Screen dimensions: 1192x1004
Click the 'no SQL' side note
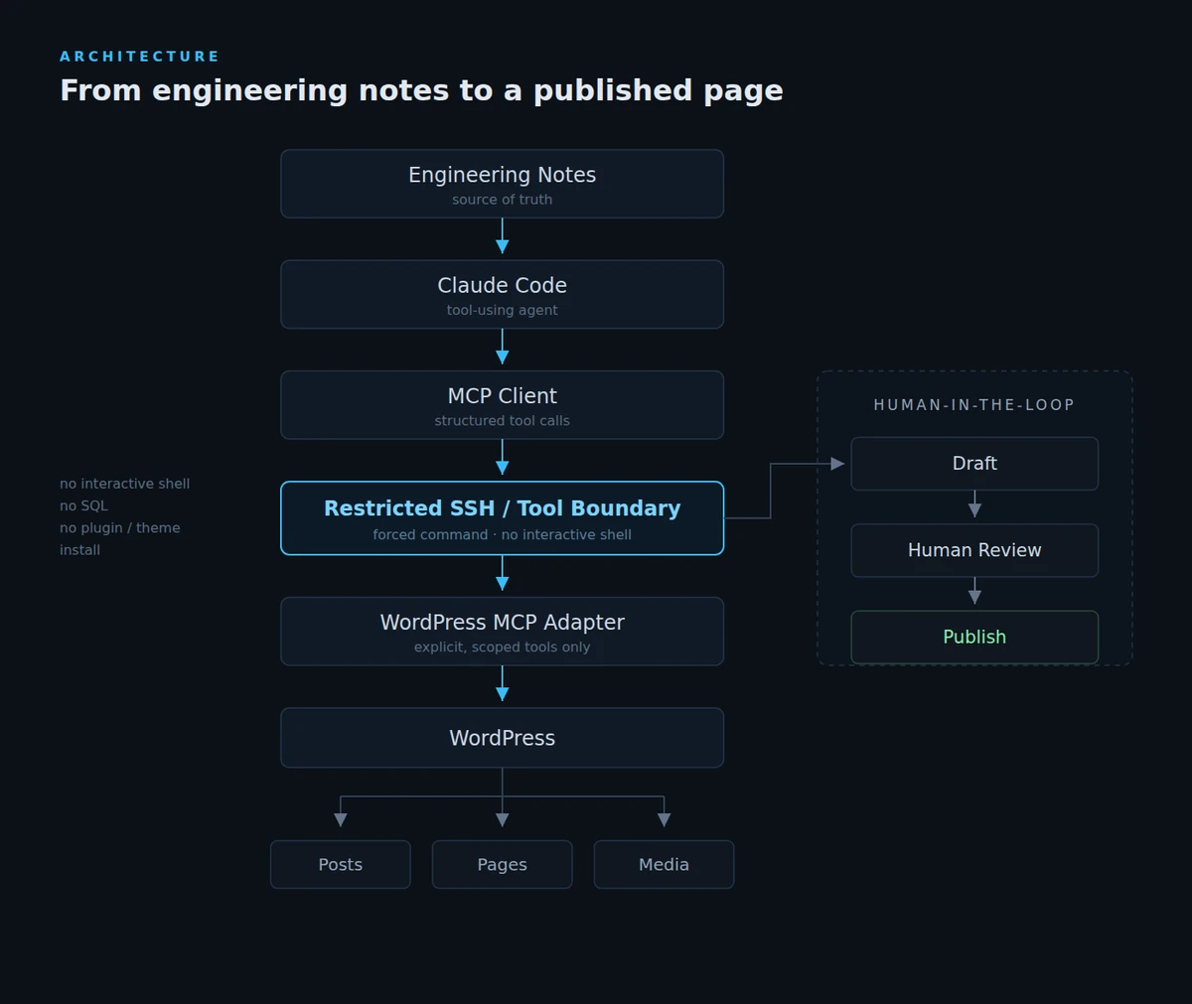(x=83, y=505)
